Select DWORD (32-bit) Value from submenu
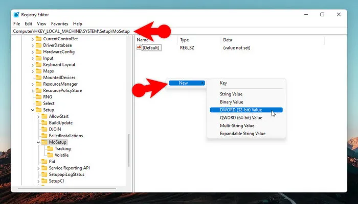358x204 pixels. pos(240,110)
